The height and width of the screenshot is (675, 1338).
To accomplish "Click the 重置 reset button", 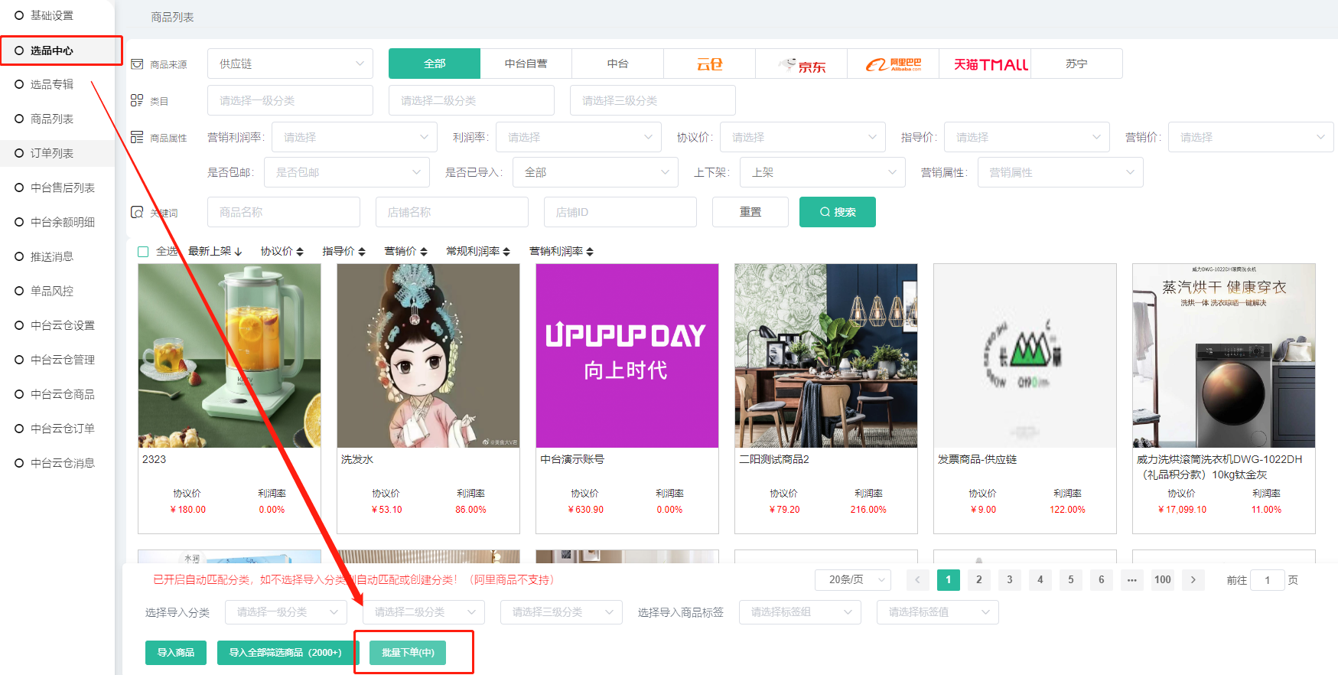I will (750, 212).
